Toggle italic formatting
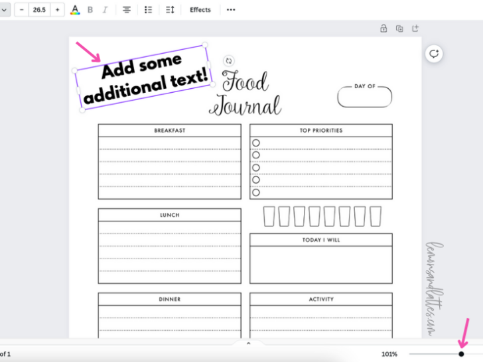The width and height of the screenshot is (483, 362). 105,10
